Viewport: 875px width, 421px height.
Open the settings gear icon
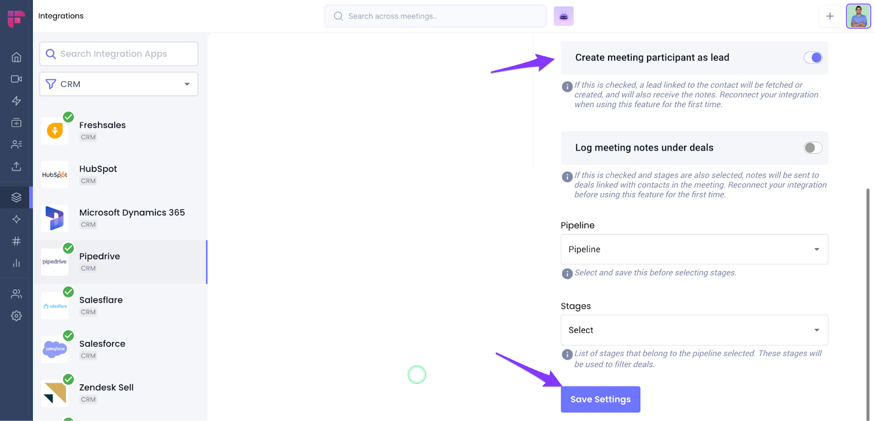point(16,315)
